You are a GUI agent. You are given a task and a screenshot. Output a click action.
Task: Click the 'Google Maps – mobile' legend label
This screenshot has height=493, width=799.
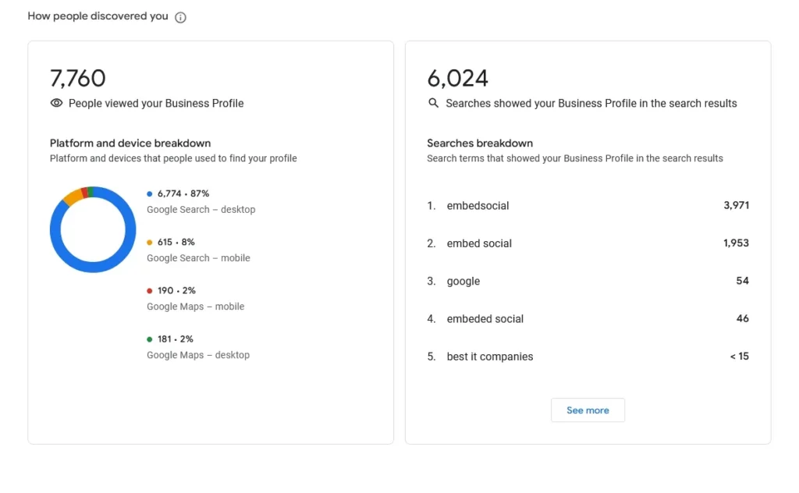click(195, 307)
